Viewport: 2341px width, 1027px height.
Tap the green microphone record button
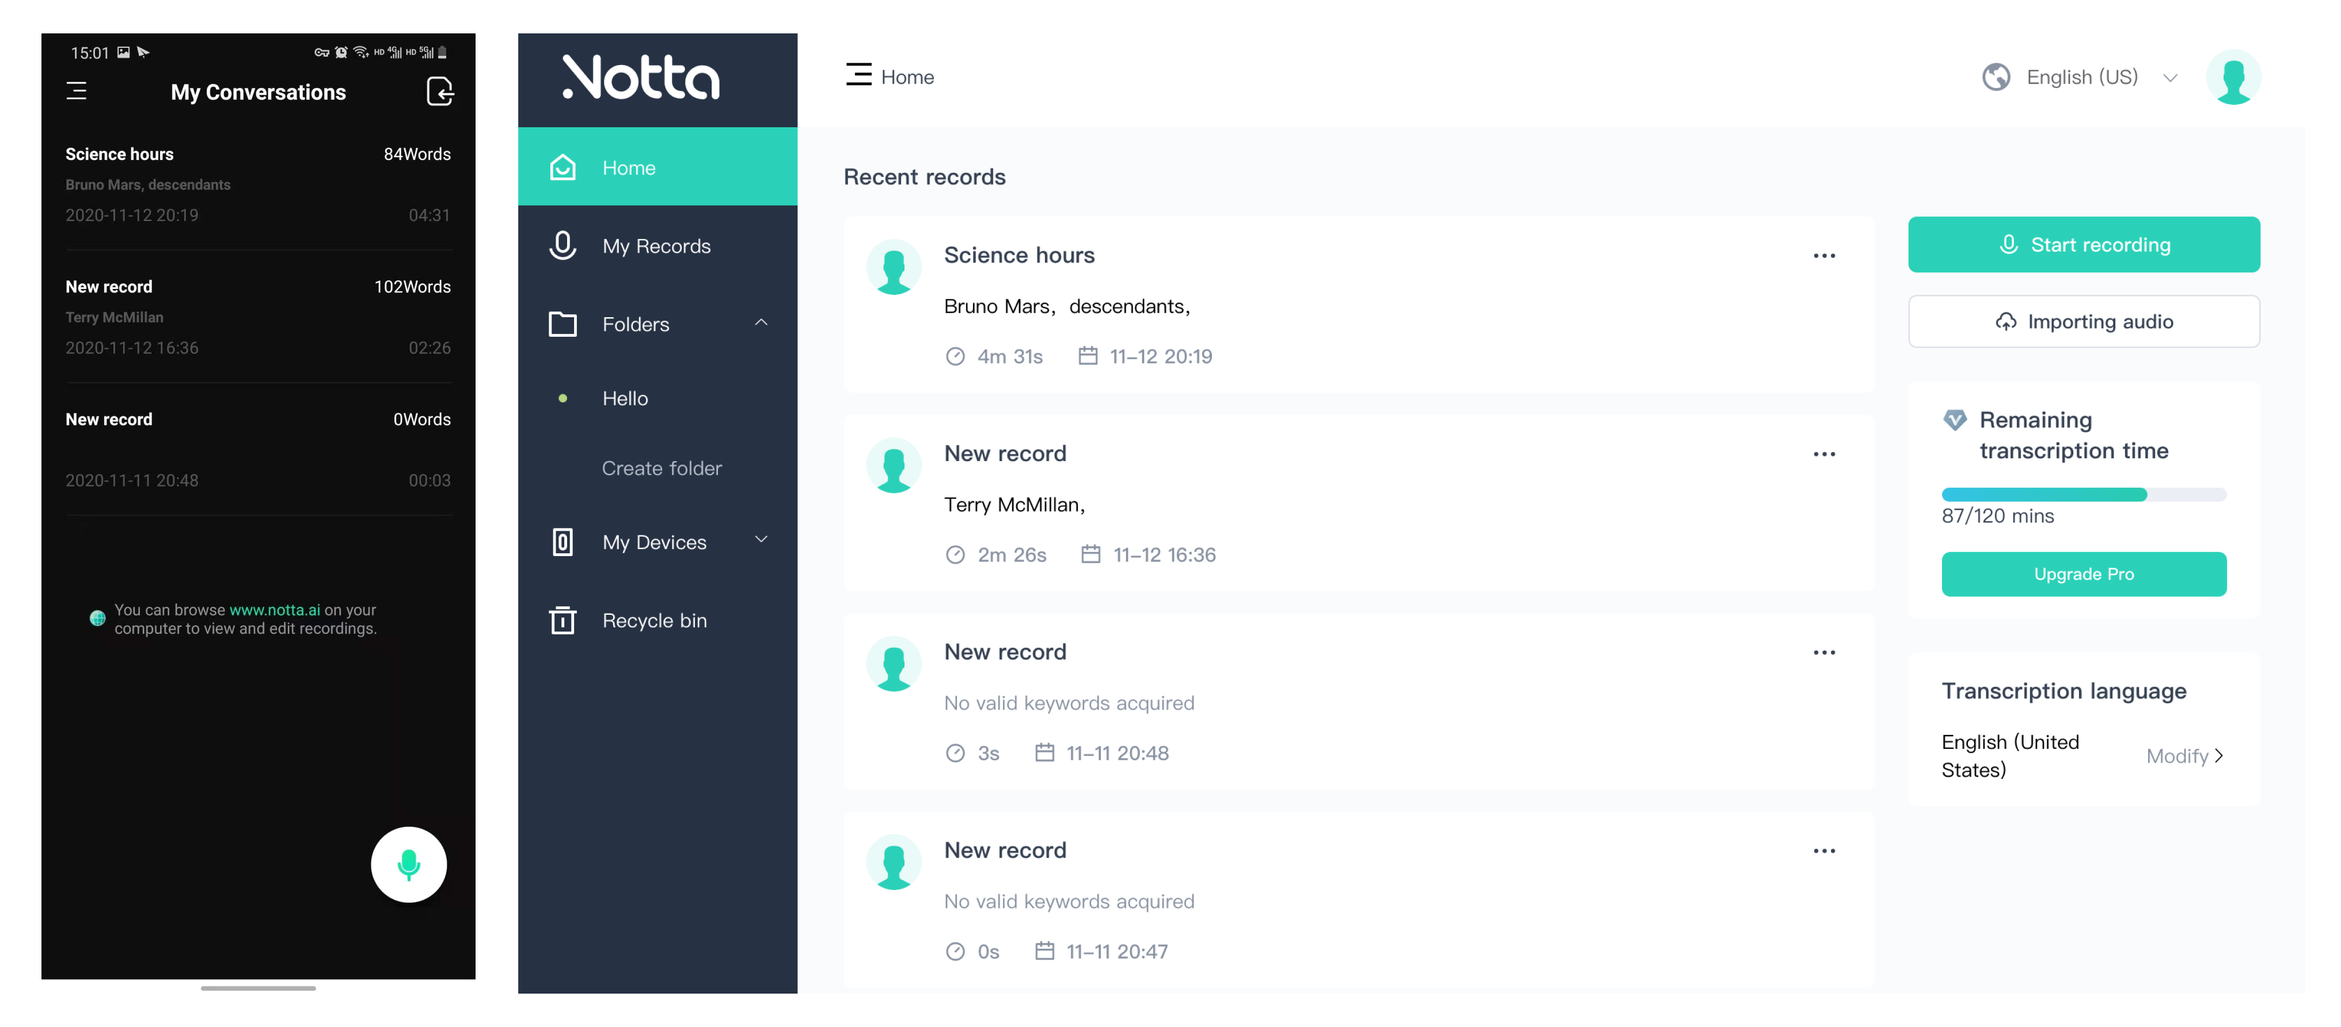408,864
